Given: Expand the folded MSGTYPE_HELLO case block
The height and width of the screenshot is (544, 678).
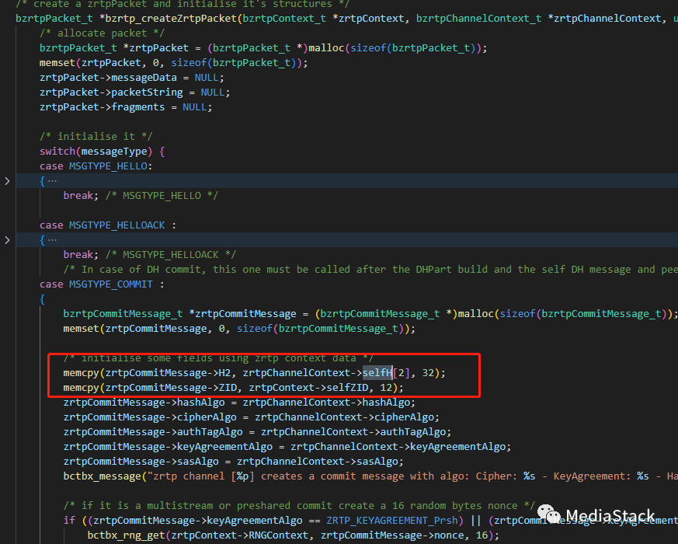Looking at the screenshot, I should (8, 181).
